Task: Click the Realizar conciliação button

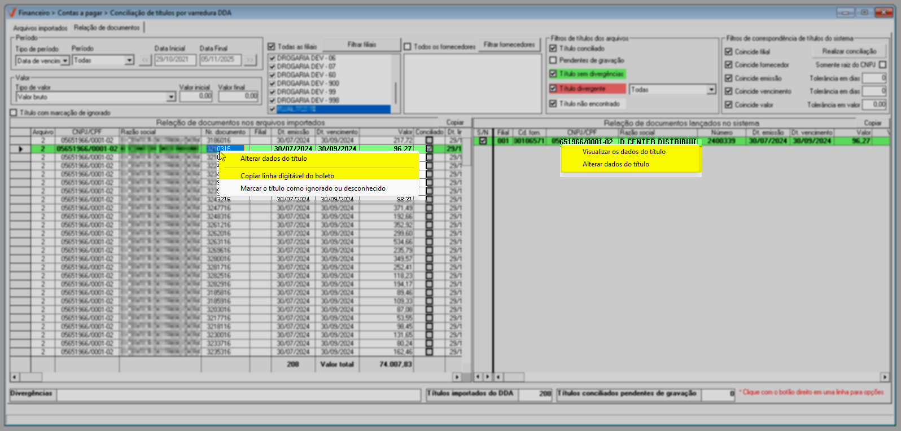Action: (x=849, y=51)
